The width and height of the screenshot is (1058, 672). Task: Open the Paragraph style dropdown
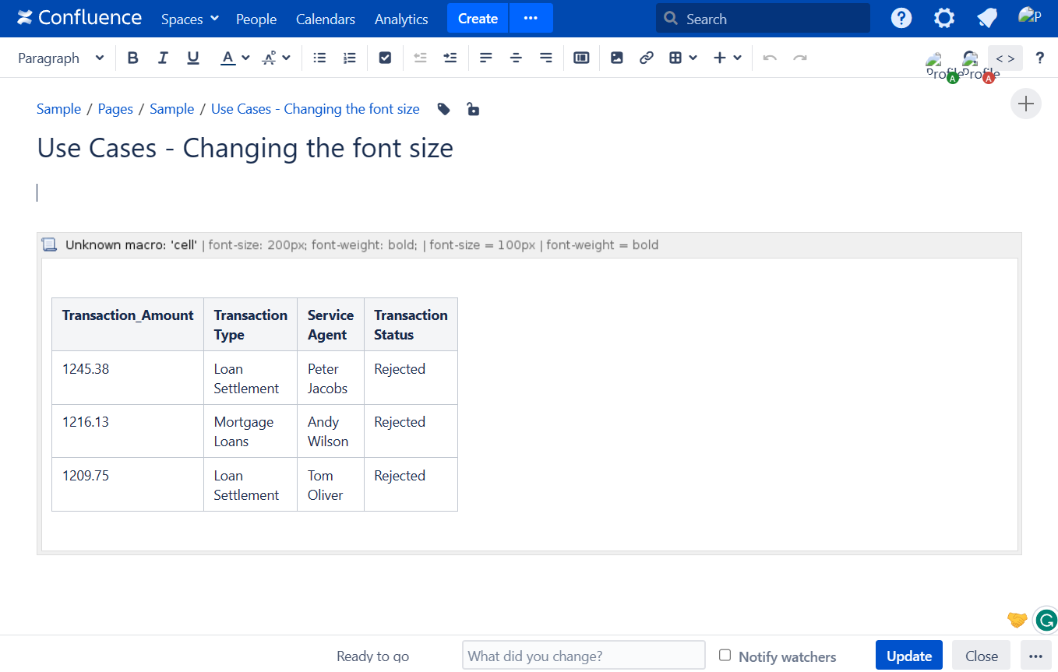[61, 58]
